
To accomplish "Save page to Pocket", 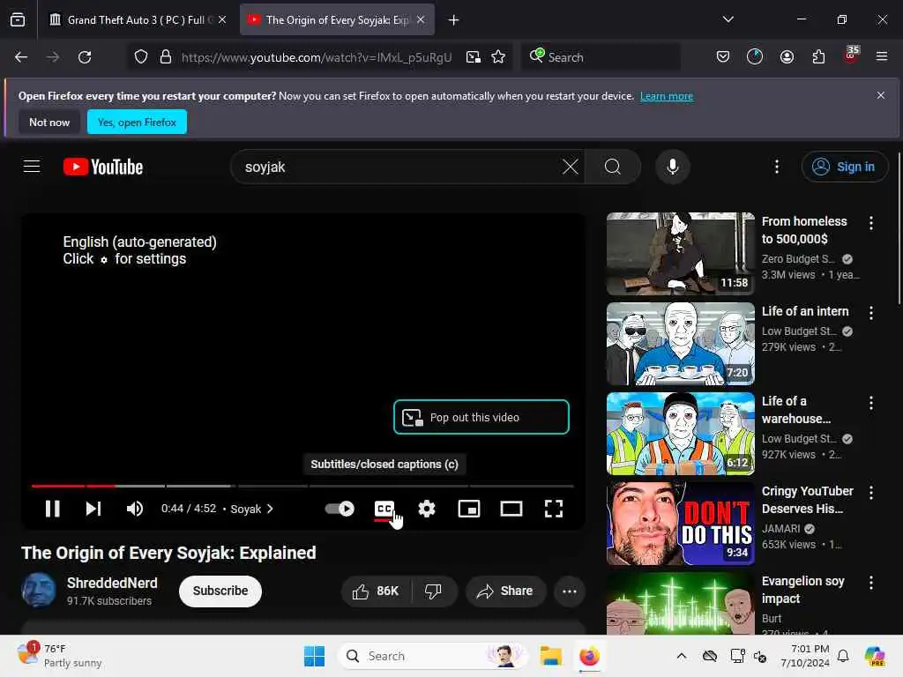I will (723, 57).
